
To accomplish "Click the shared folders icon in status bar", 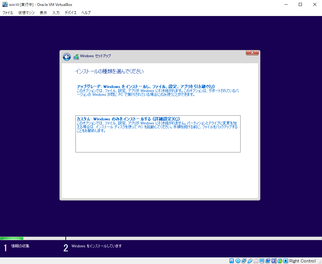I will click(256, 261).
